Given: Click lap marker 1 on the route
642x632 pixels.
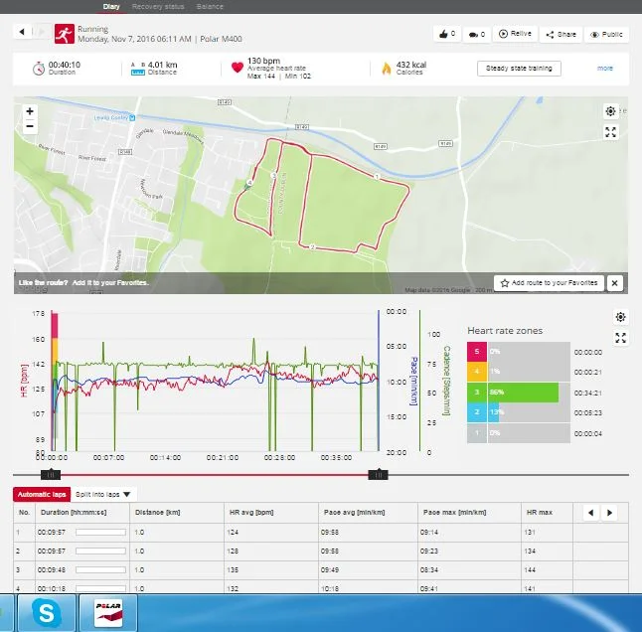Looking at the screenshot, I should point(377,177).
